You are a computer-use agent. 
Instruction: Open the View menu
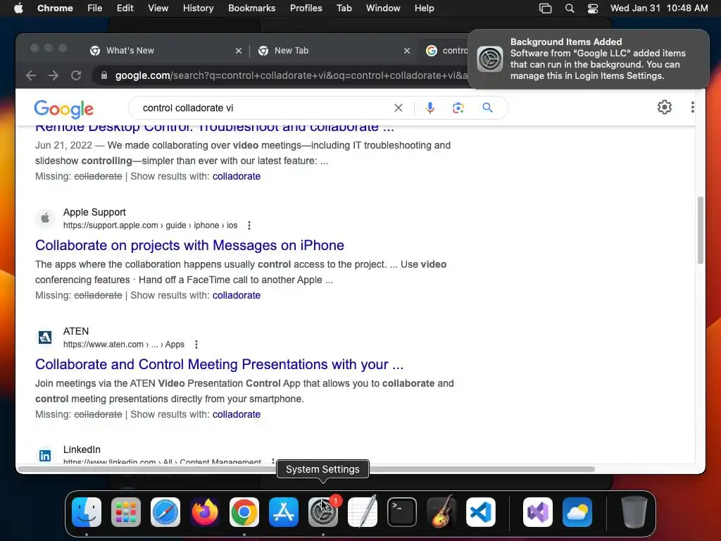coord(158,8)
